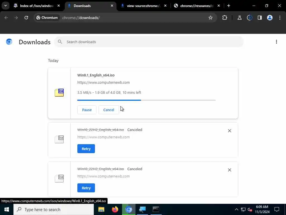The height and width of the screenshot is (215, 286).
Task: Click the Today date heading
Action: (53, 60)
